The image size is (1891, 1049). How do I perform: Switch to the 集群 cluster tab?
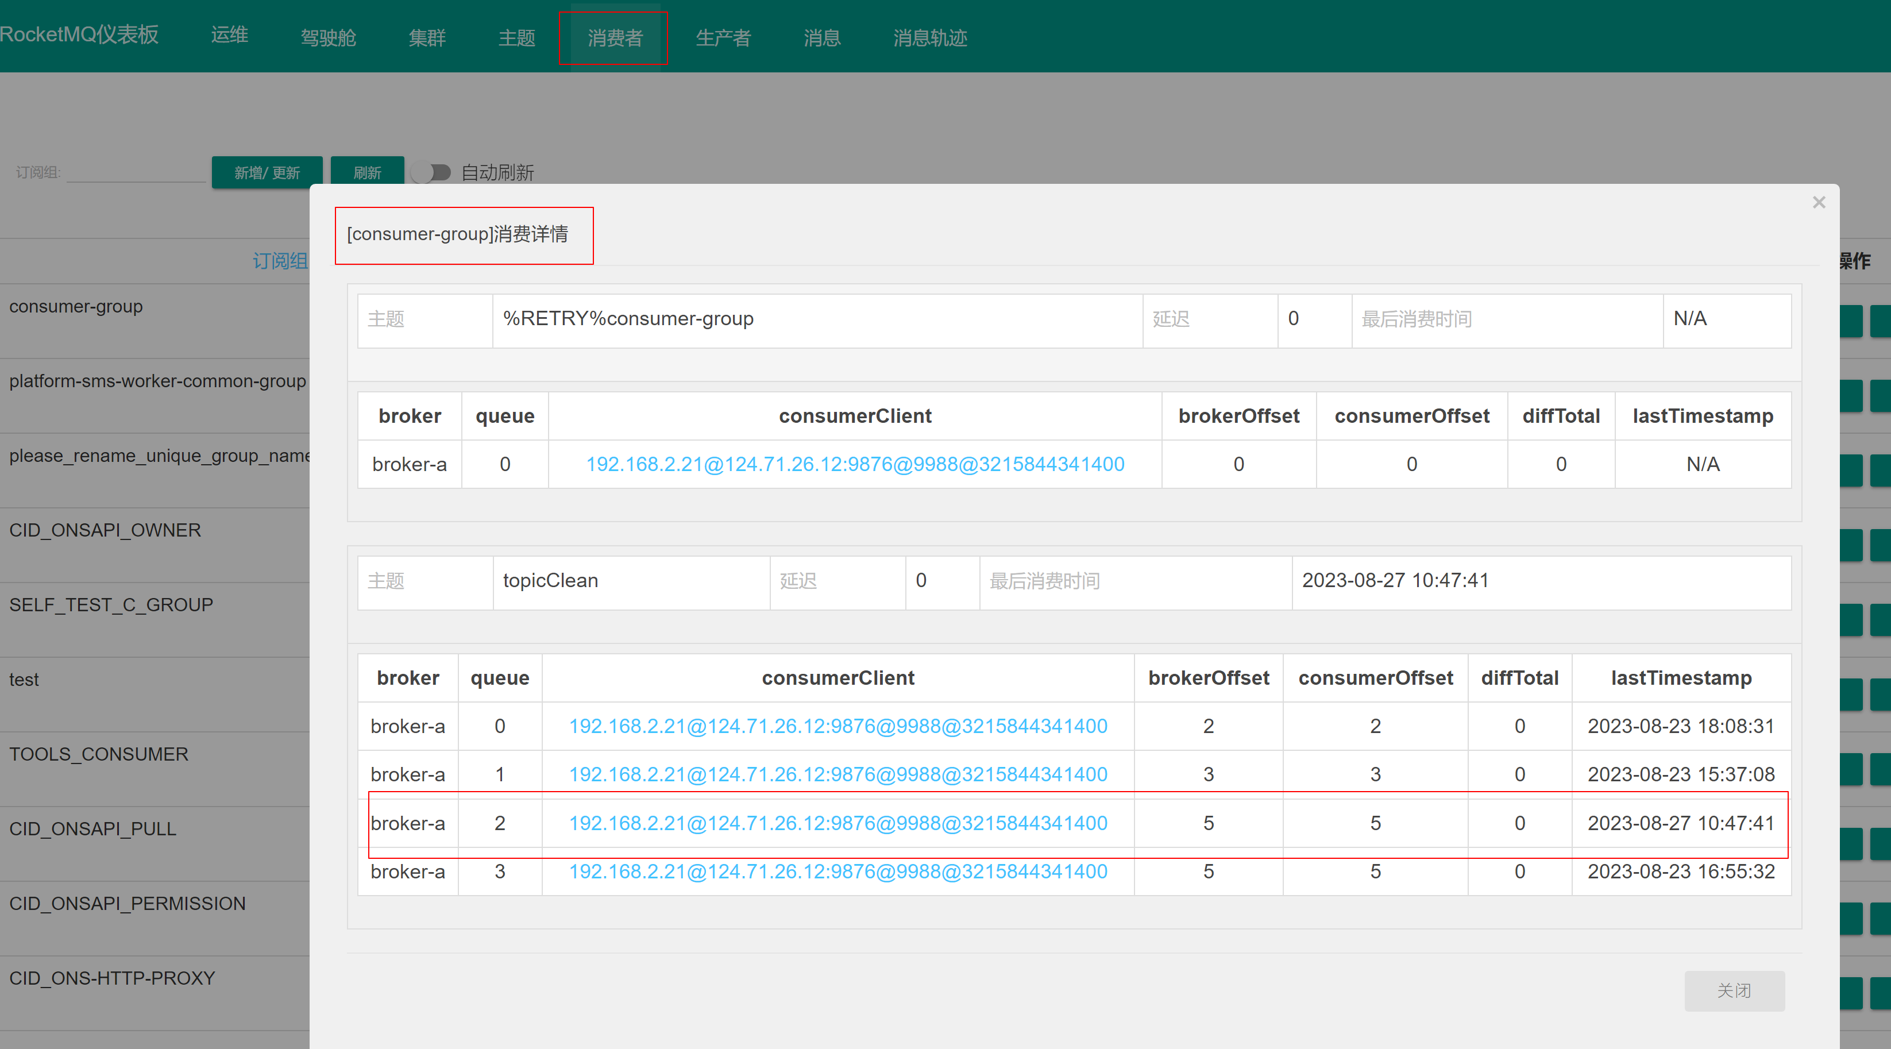coord(427,37)
